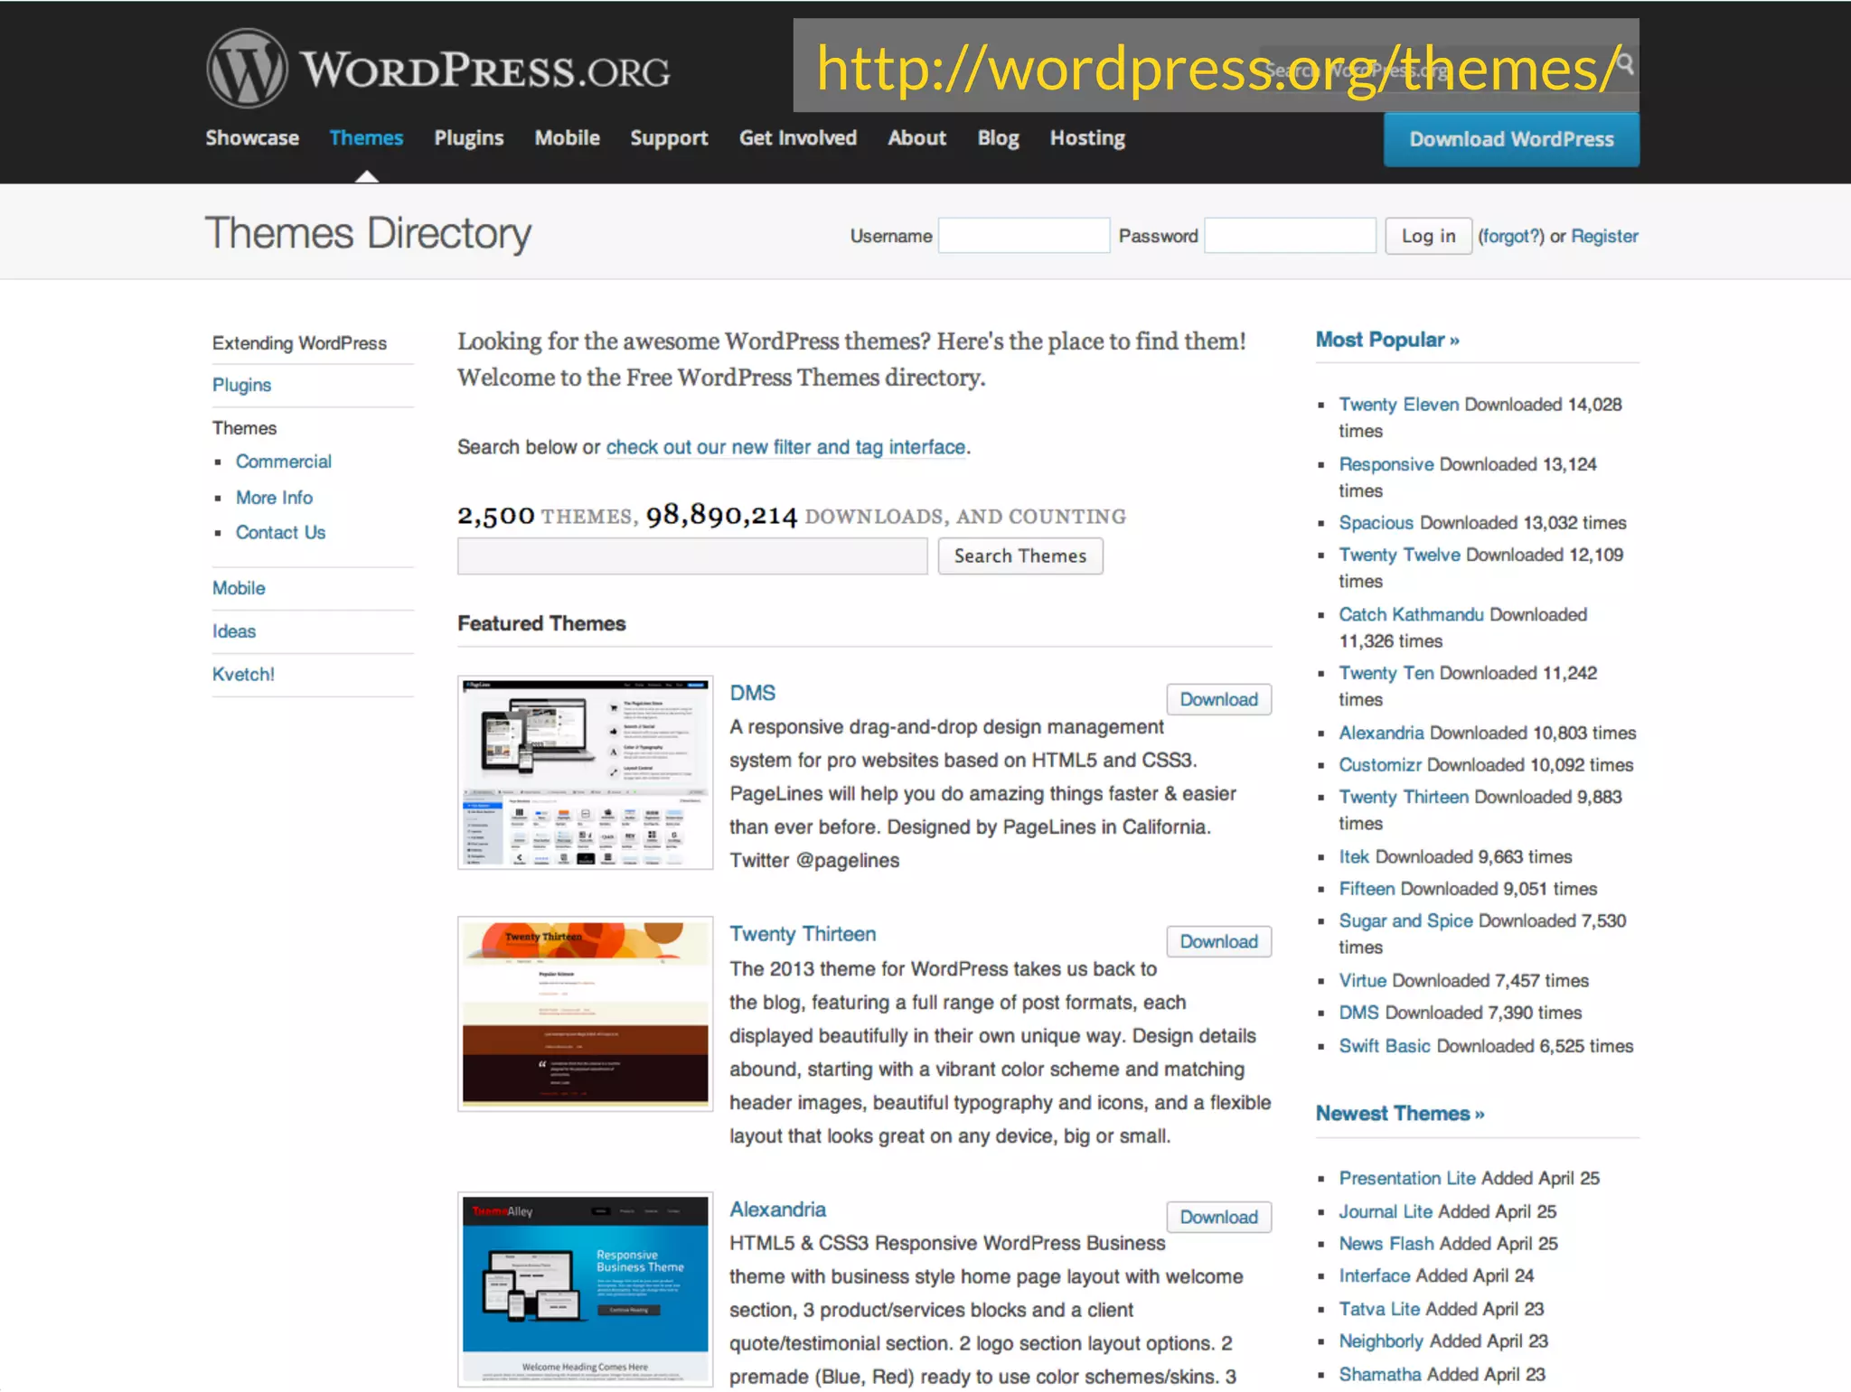Click the Register link
The image size is (1851, 1392).
pos(1604,236)
